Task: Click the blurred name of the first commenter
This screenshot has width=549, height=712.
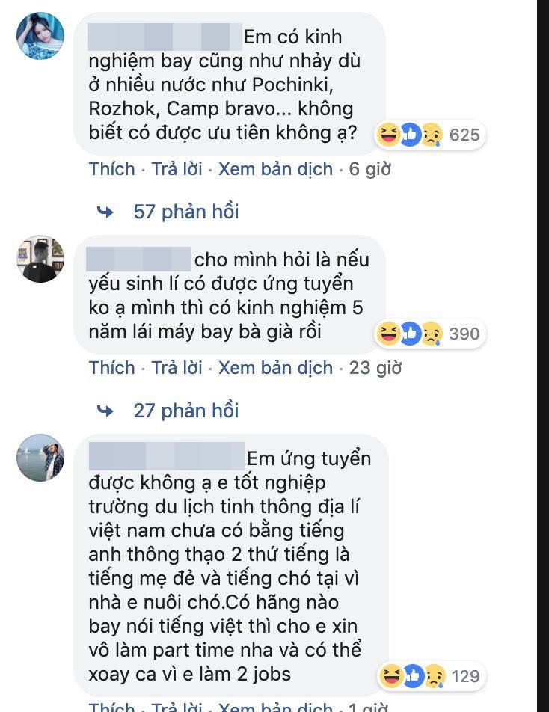Action: click(165, 36)
